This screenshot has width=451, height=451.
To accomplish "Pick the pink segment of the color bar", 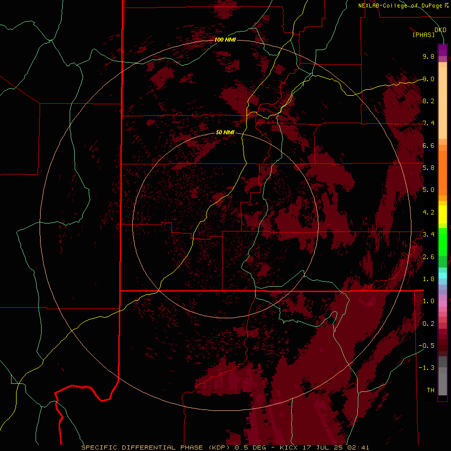I will point(442,304).
